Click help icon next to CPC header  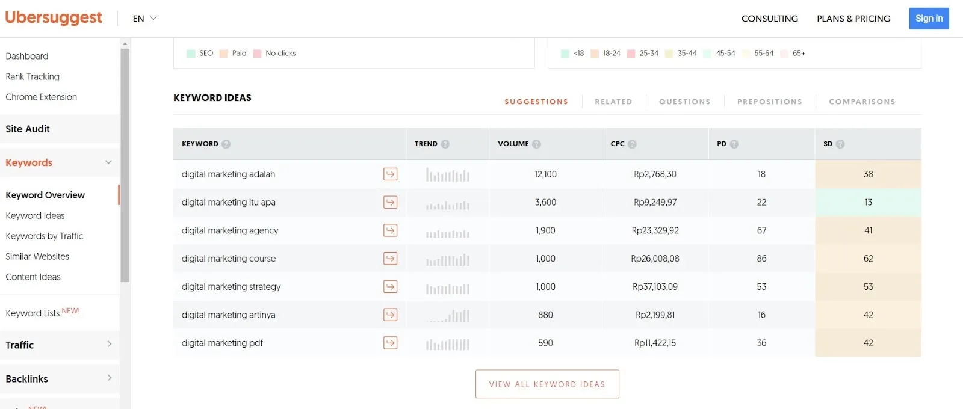point(632,144)
